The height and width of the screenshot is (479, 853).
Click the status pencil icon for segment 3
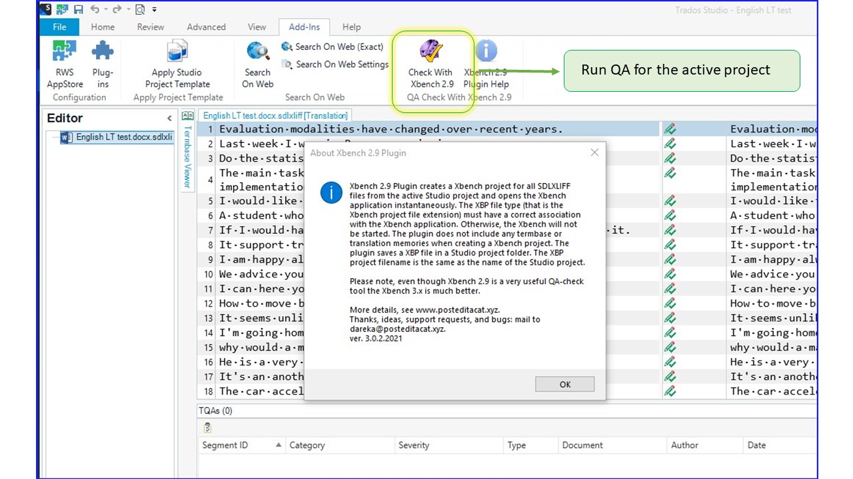(670, 158)
